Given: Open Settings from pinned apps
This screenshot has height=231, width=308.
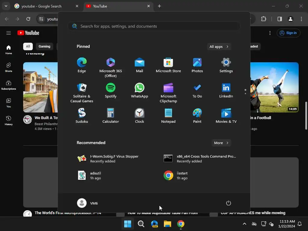Looking at the screenshot, I should 226,65.
